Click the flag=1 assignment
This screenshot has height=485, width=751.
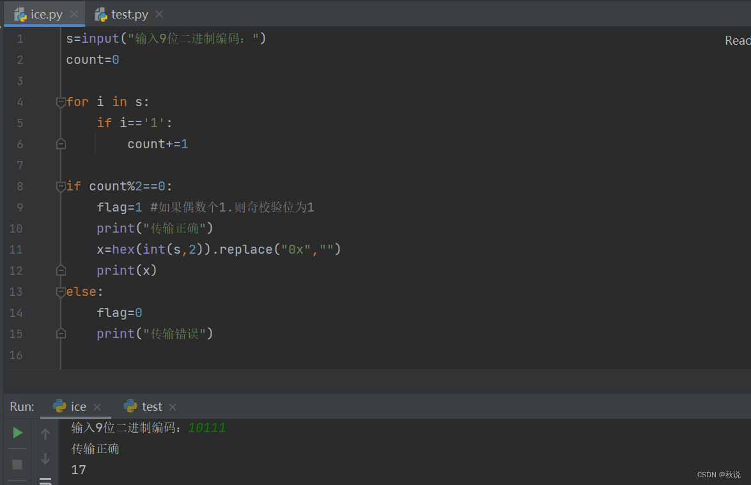tap(120, 207)
